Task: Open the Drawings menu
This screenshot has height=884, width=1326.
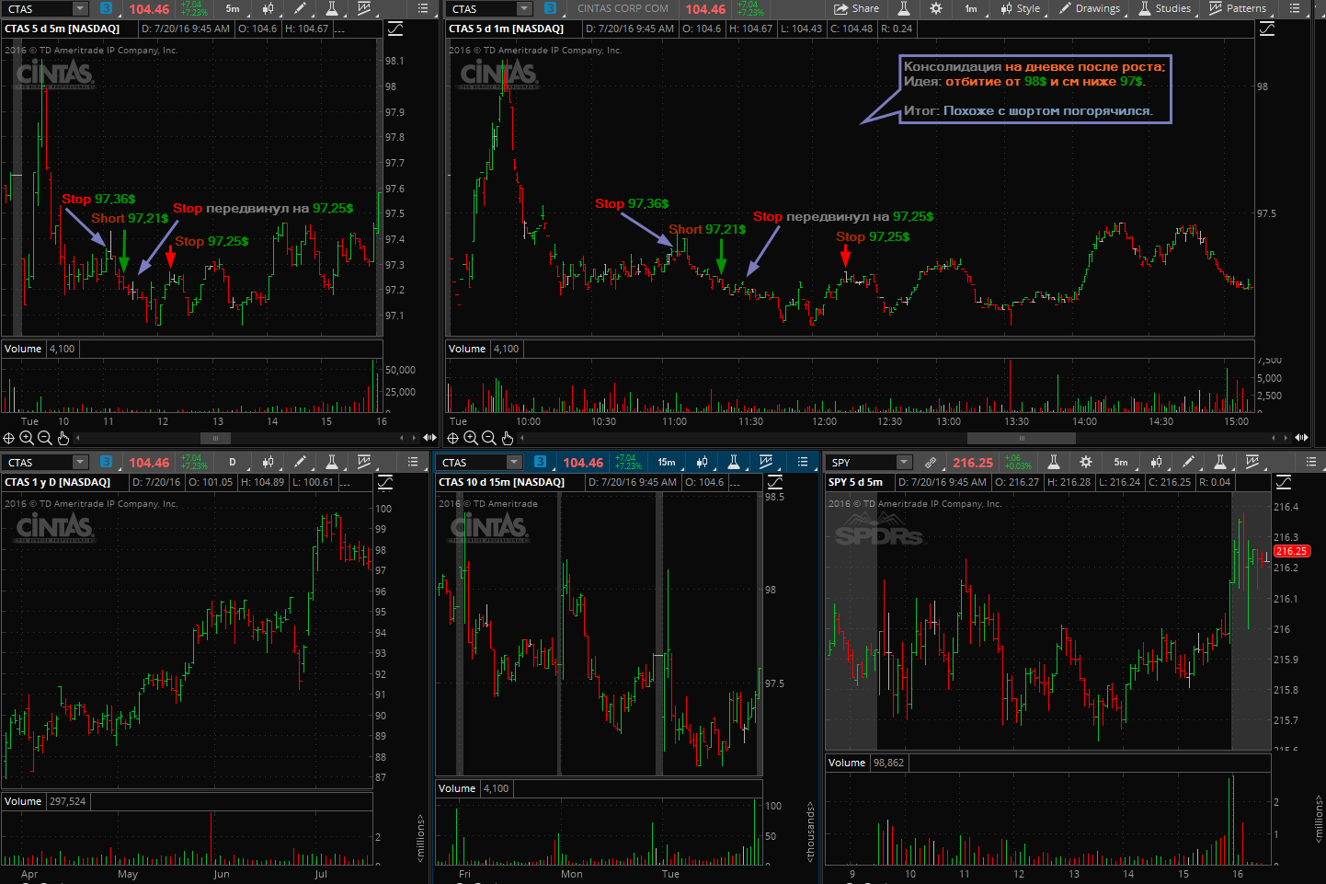Action: (1090, 8)
